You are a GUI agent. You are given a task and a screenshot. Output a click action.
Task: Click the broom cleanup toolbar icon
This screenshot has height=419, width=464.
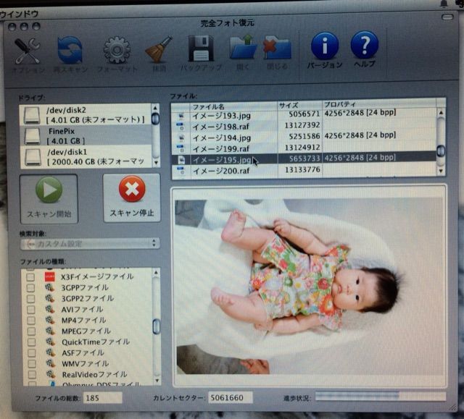point(159,49)
